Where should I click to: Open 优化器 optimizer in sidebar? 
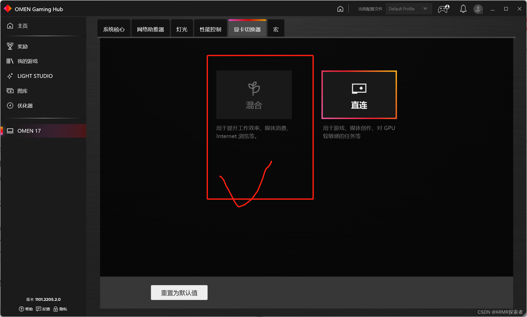[25, 106]
